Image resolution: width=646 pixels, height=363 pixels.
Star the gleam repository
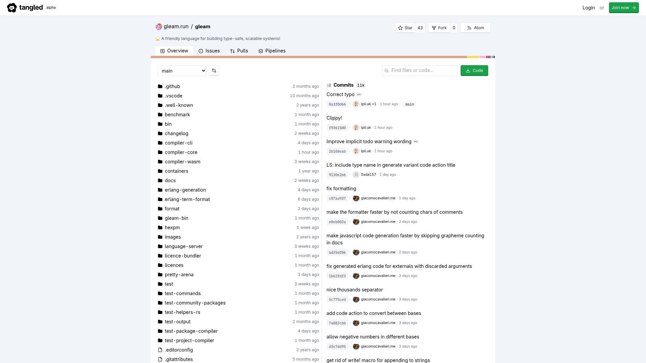[x=405, y=28]
